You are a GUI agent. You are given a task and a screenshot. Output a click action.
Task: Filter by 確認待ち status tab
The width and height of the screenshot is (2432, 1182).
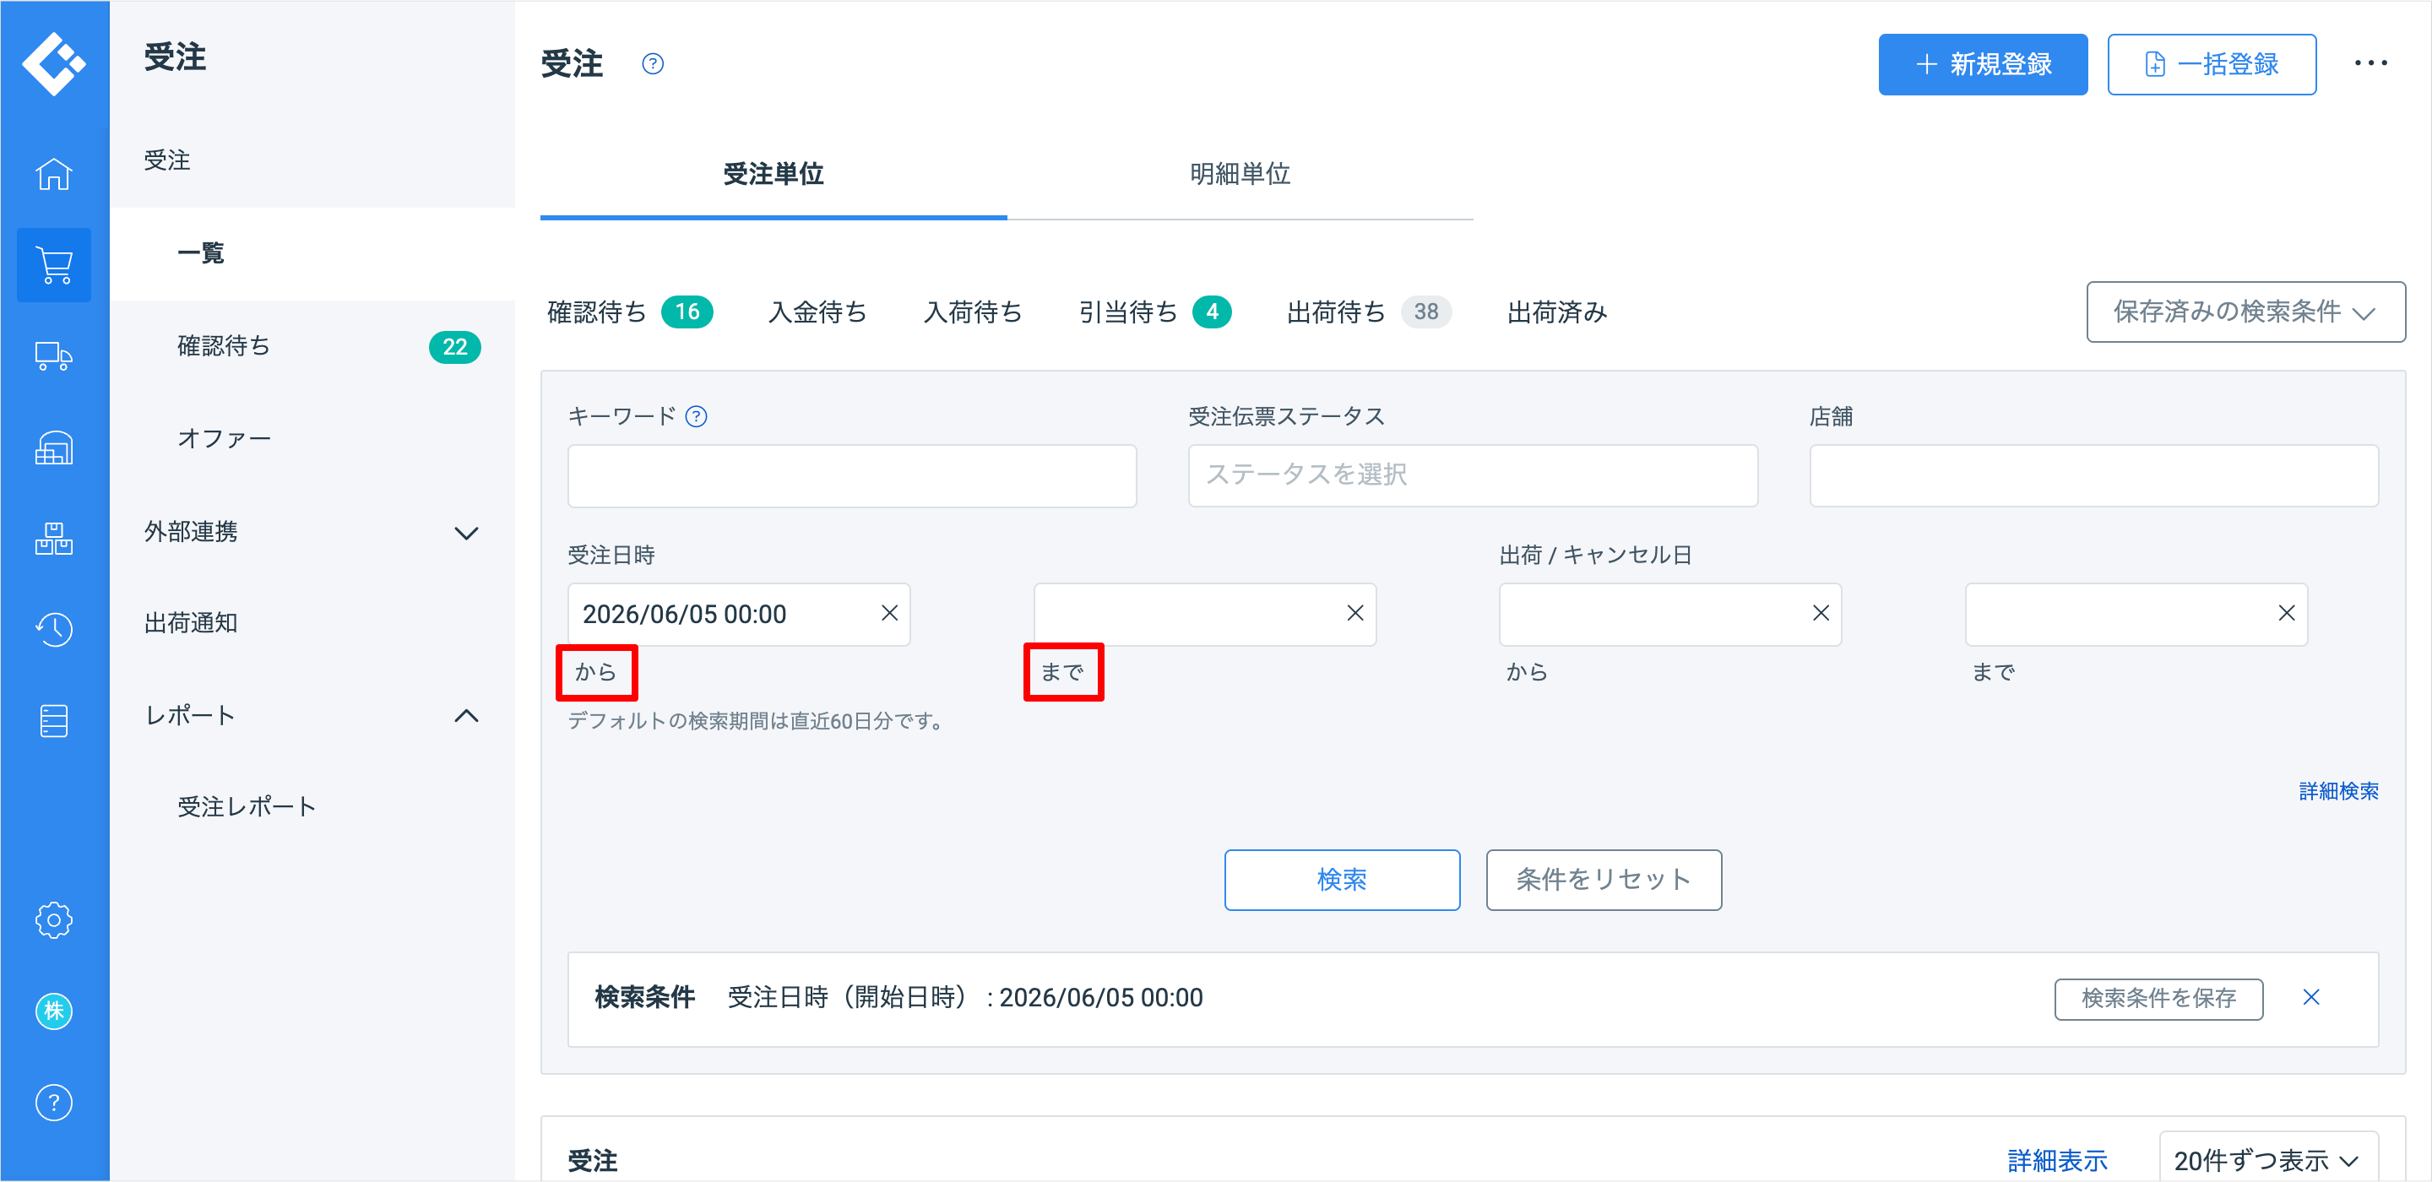point(630,312)
